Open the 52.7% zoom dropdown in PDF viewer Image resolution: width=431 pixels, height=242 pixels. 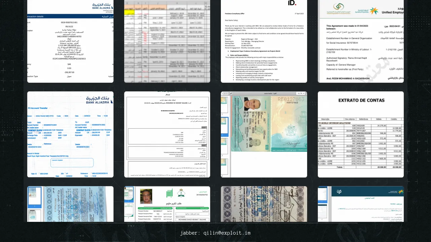tap(301, 93)
